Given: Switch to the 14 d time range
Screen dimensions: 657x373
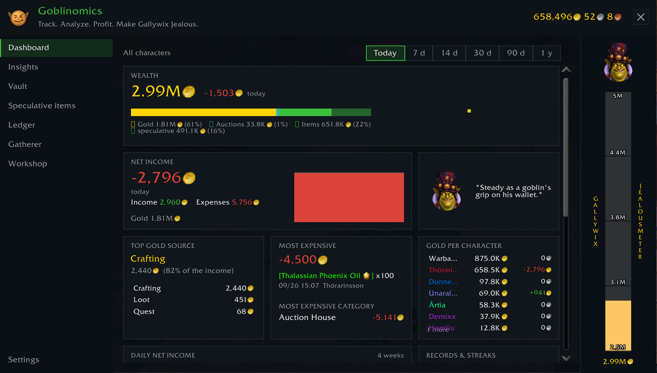Looking at the screenshot, I should tap(449, 53).
